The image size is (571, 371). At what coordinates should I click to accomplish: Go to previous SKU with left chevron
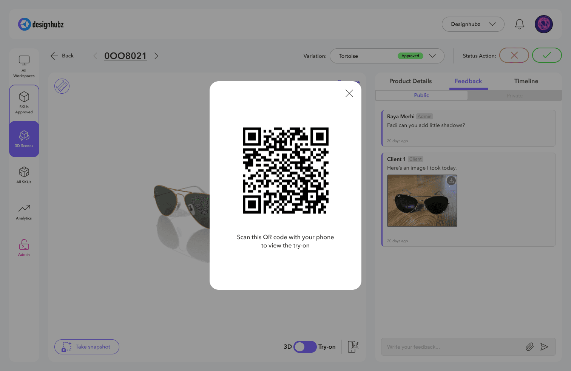tap(95, 56)
